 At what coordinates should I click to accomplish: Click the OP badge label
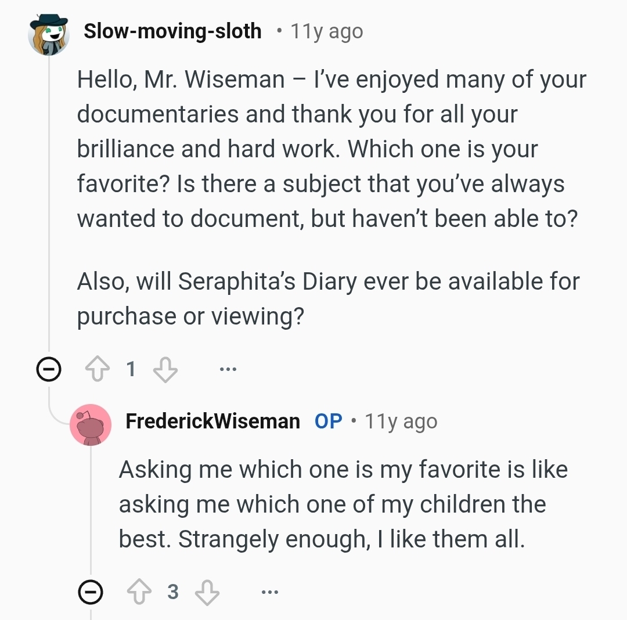[328, 421]
